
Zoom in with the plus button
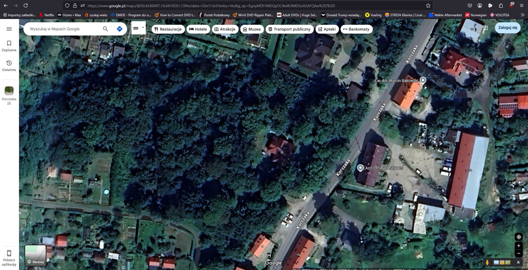[519, 246]
